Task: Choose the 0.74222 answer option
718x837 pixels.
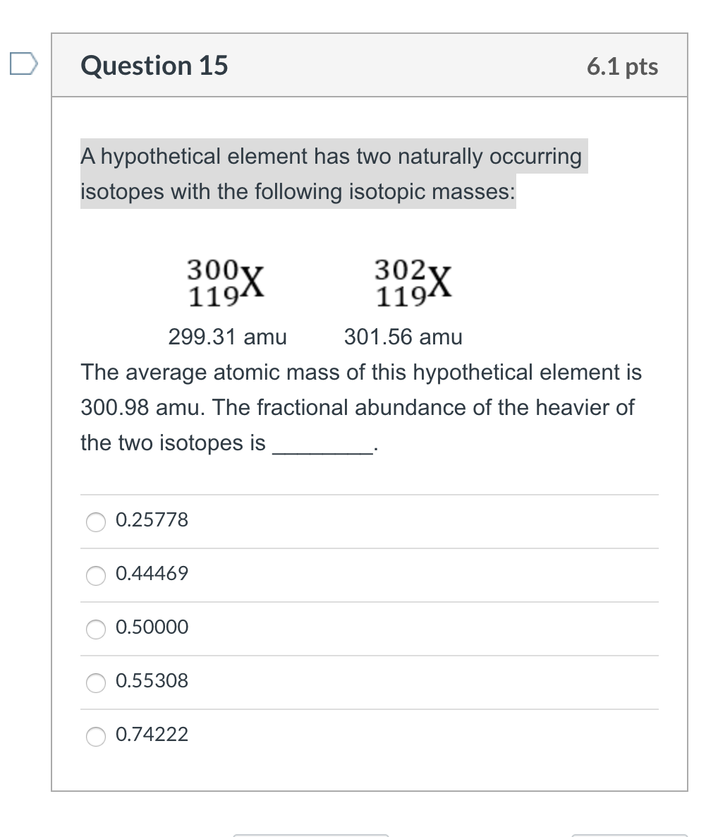Action: pos(95,736)
